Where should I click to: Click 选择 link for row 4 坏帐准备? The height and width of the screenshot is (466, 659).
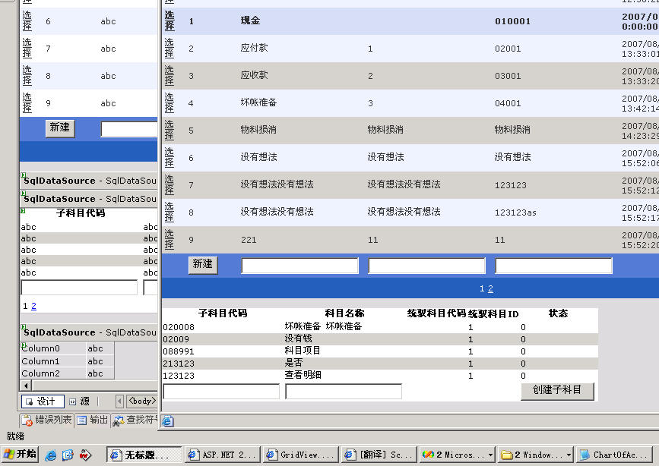[170, 103]
